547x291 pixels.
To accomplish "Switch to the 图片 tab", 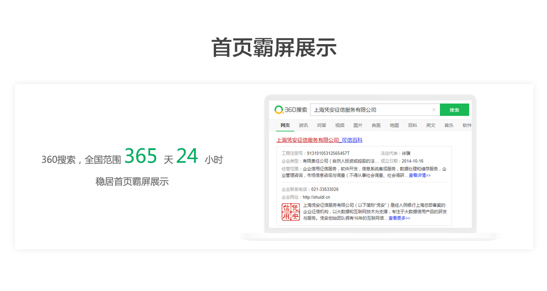I will (358, 125).
